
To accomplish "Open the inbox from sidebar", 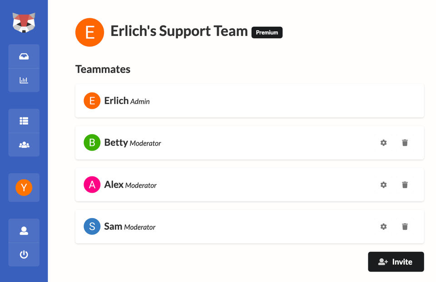I will (24, 57).
